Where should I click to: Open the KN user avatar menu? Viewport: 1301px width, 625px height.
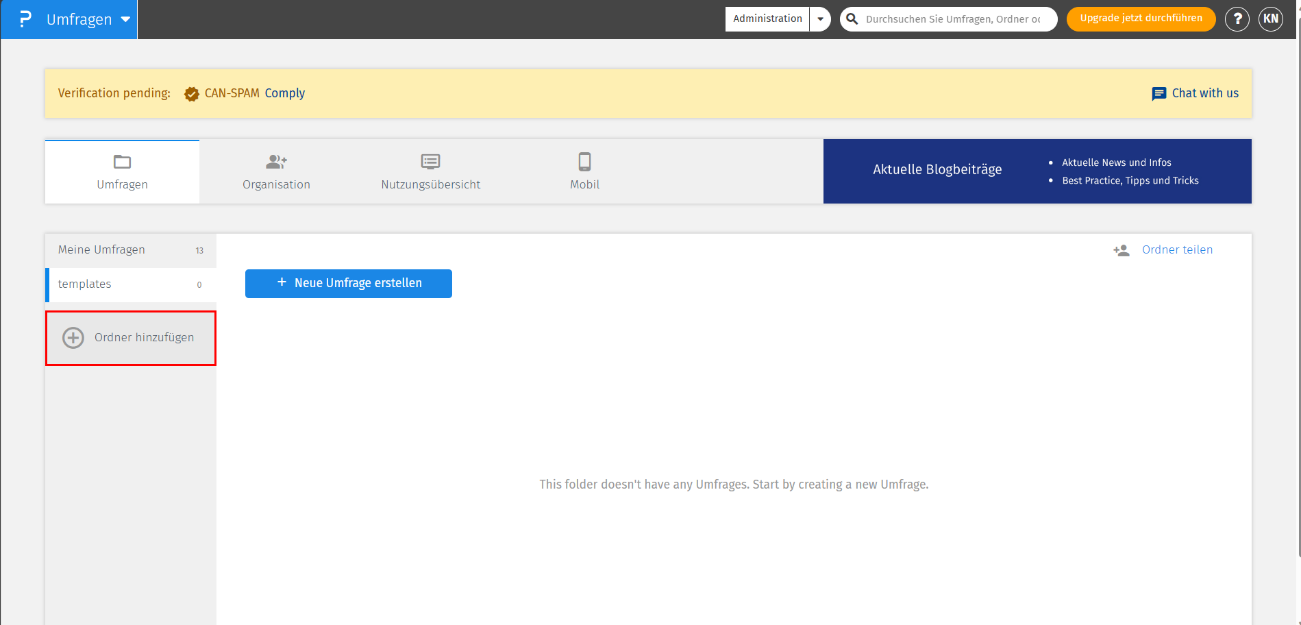coord(1271,19)
